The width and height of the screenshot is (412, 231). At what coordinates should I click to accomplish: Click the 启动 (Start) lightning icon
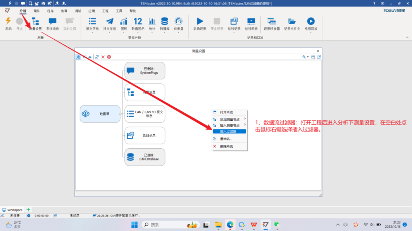[x=8, y=22]
